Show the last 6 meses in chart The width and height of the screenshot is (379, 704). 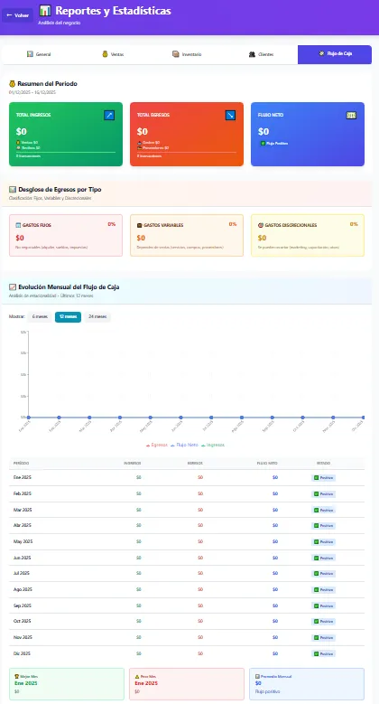[40, 316]
